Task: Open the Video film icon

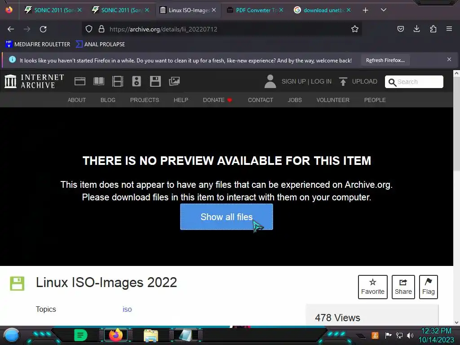Action: [118, 81]
